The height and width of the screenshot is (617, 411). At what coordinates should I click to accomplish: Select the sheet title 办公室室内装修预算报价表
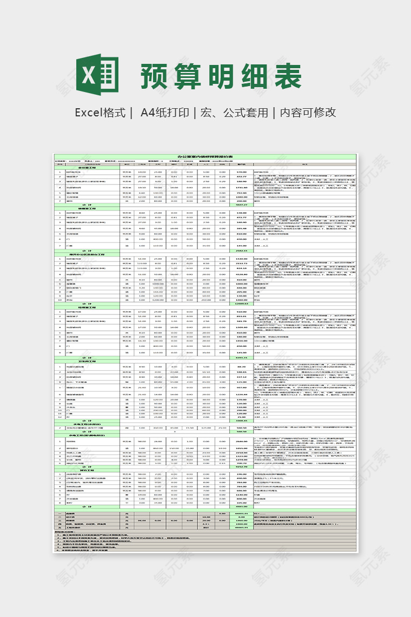tap(205, 156)
